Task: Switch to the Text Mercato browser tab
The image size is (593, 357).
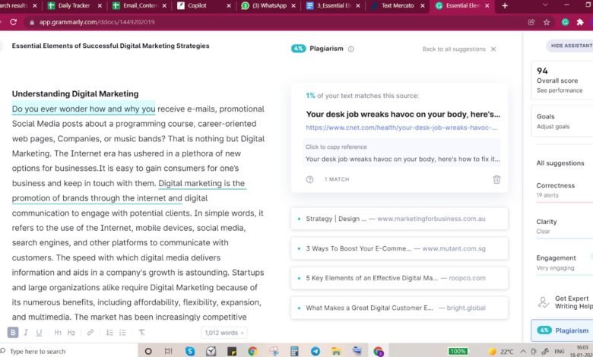Action: click(395, 5)
